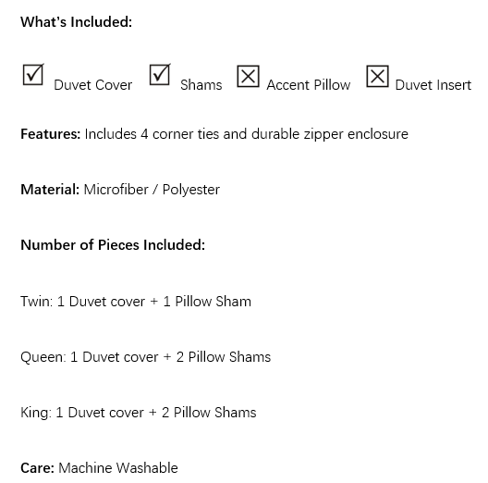Click the Duvet Cover label
488x483 pixels.
[93, 85]
